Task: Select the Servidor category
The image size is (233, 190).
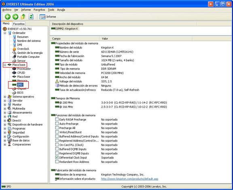Action: coord(17,101)
